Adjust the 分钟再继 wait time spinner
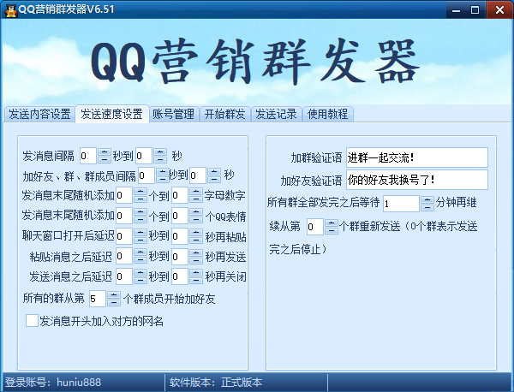 pyautogui.click(x=427, y=204)
